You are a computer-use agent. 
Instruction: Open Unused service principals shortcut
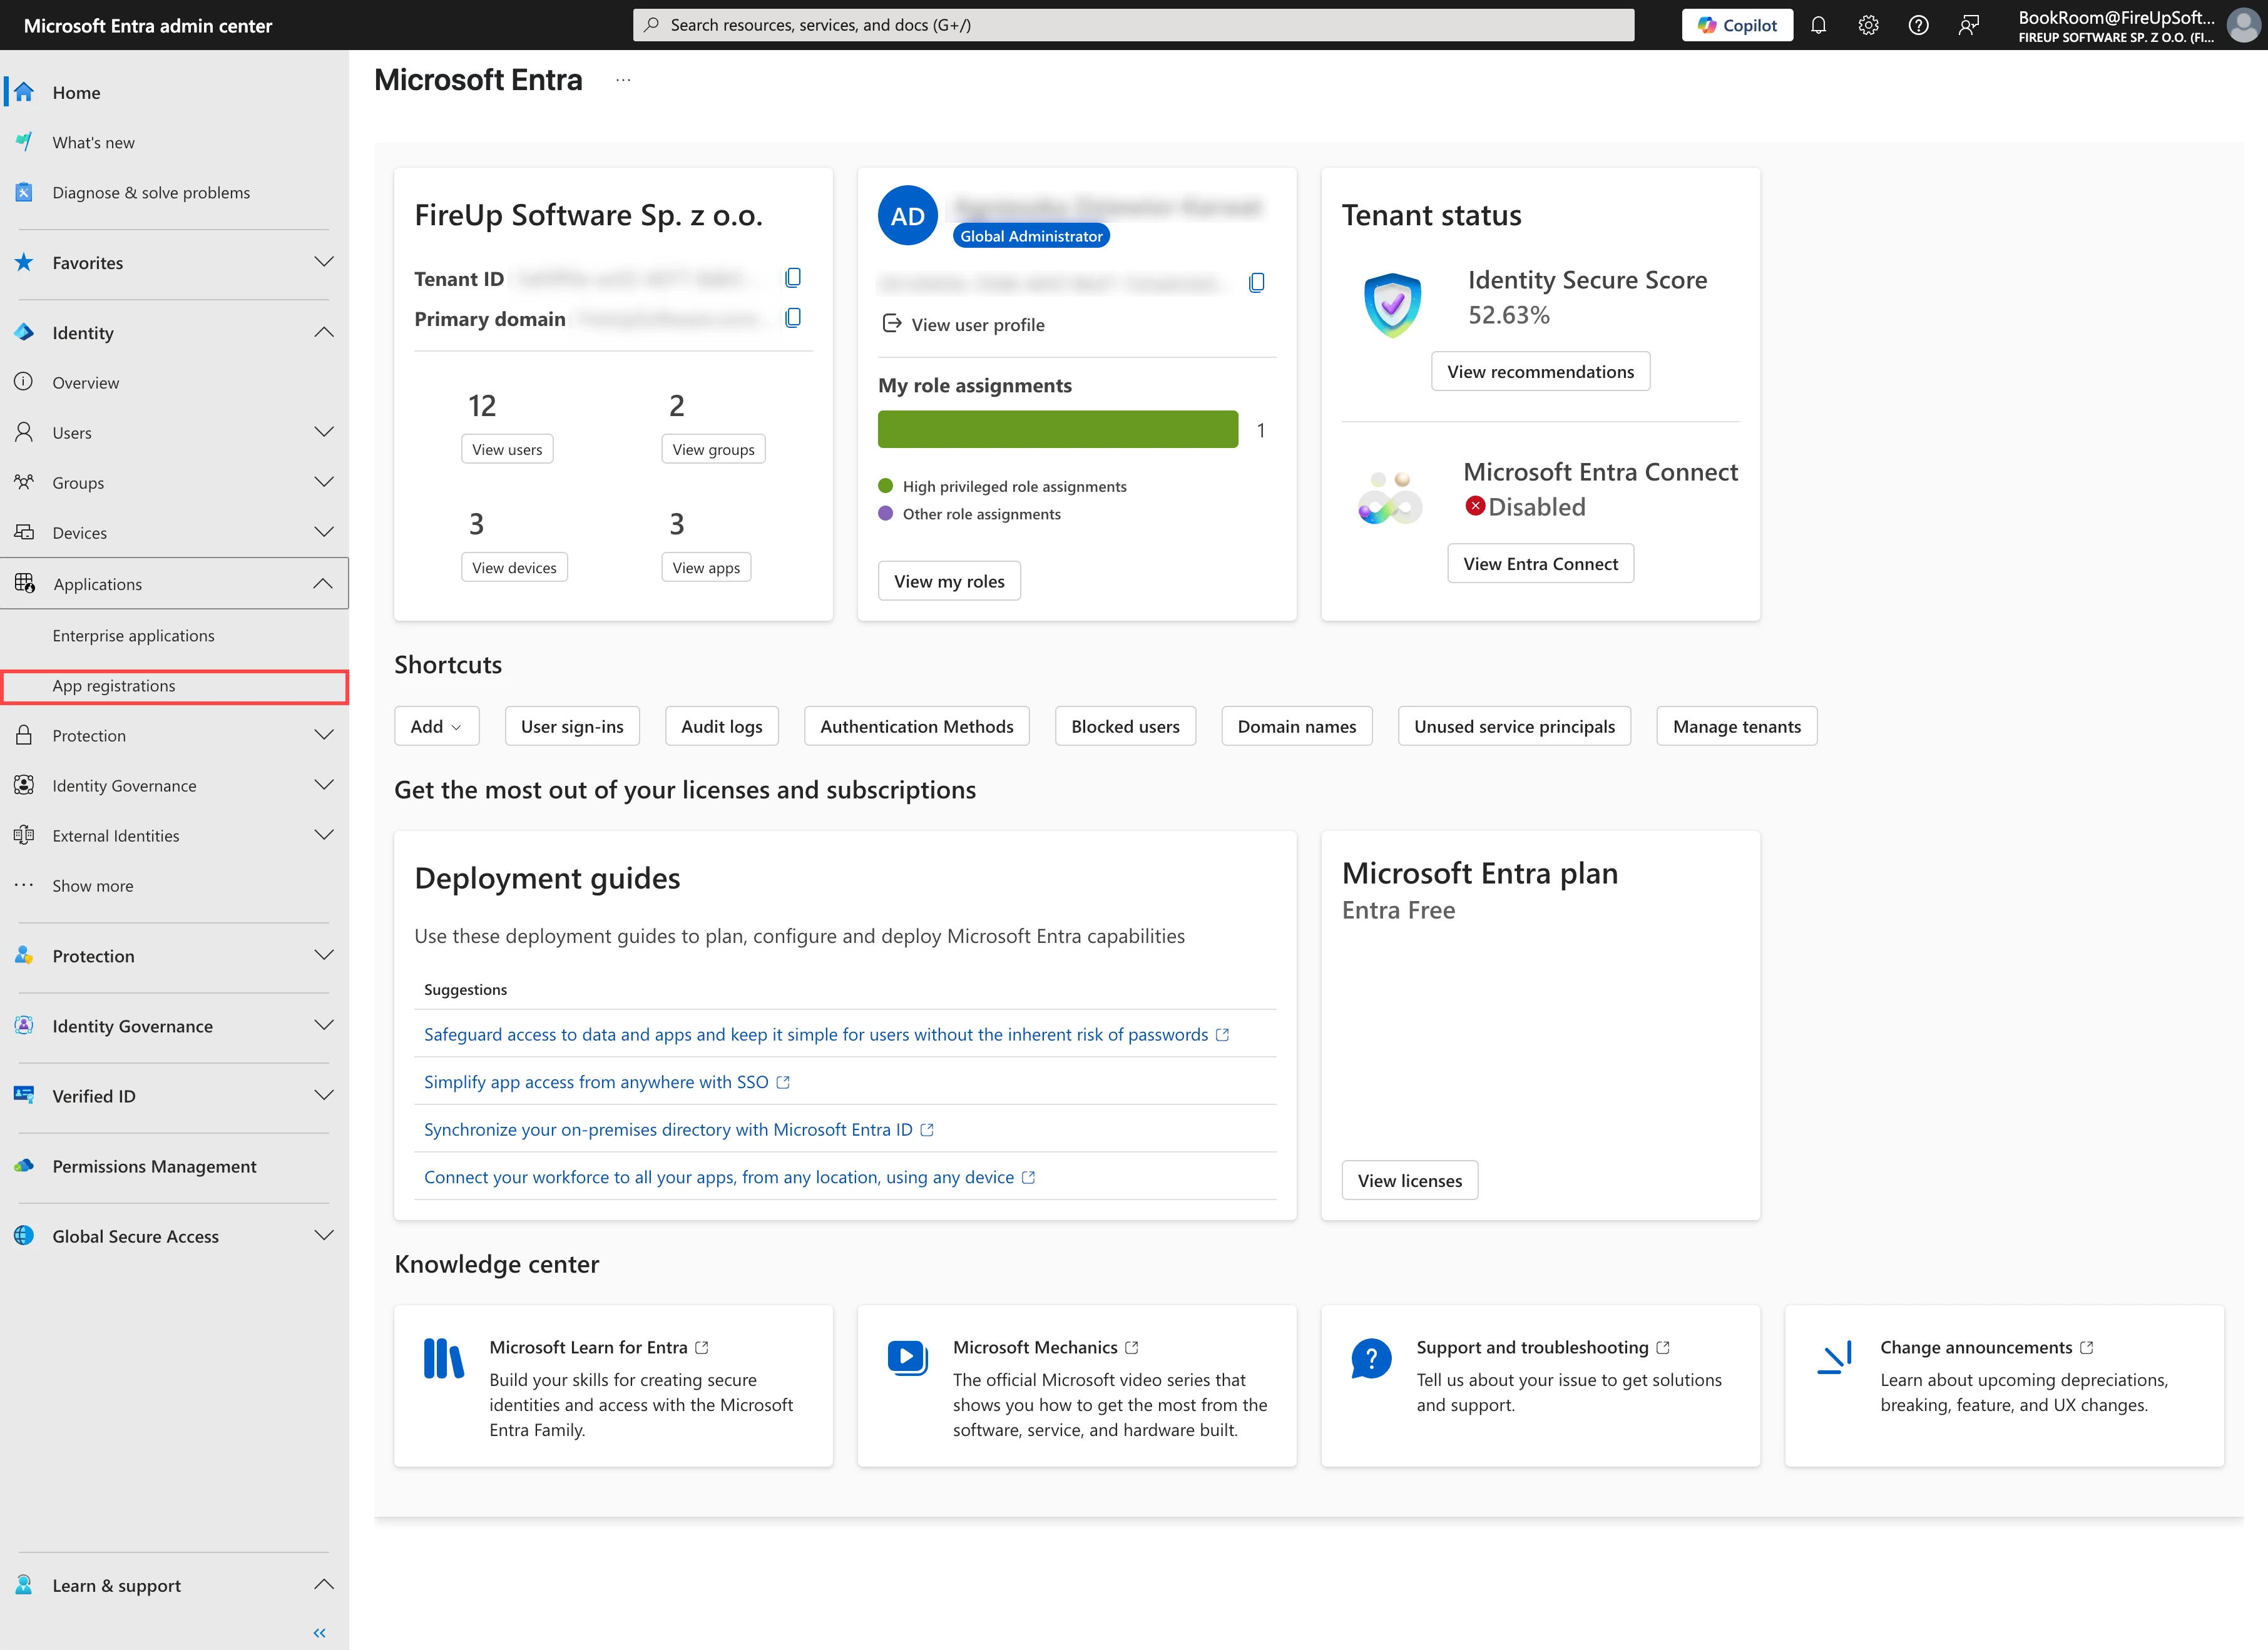(1514, 726)
